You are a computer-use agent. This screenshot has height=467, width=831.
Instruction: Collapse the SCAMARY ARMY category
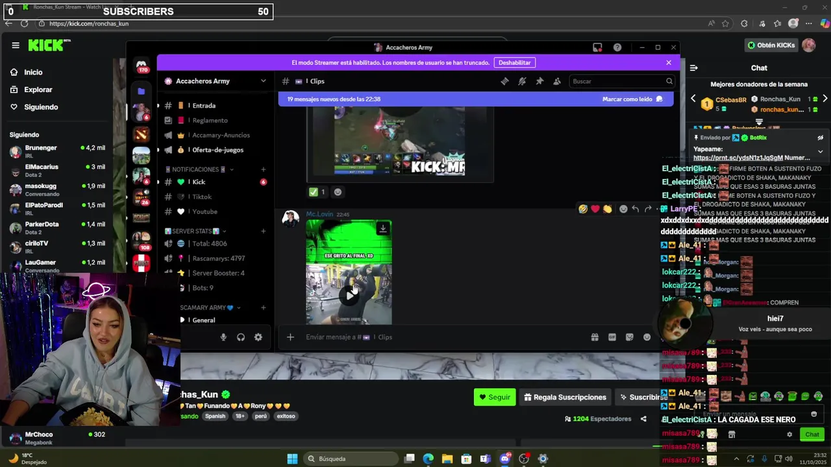(206, 307)
